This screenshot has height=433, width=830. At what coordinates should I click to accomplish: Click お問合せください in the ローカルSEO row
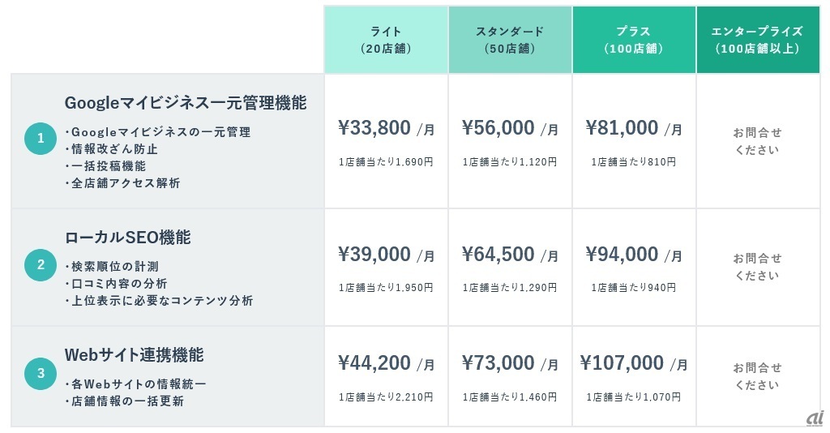757,267
